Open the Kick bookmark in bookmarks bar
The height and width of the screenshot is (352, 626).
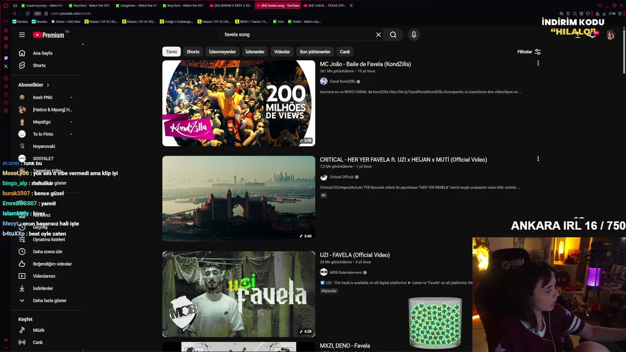(278, 22)
